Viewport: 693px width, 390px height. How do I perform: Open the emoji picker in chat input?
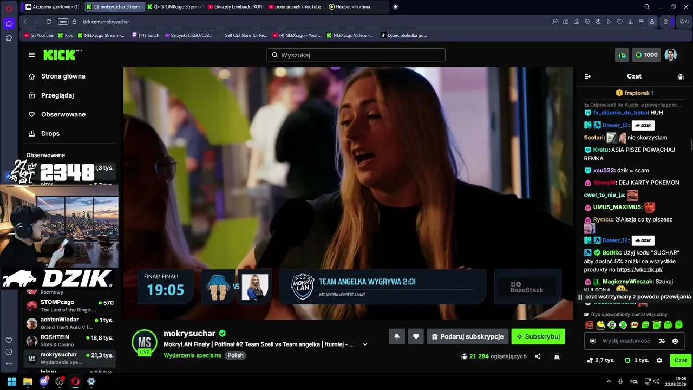pyautogui.click(x=675, y=341)
